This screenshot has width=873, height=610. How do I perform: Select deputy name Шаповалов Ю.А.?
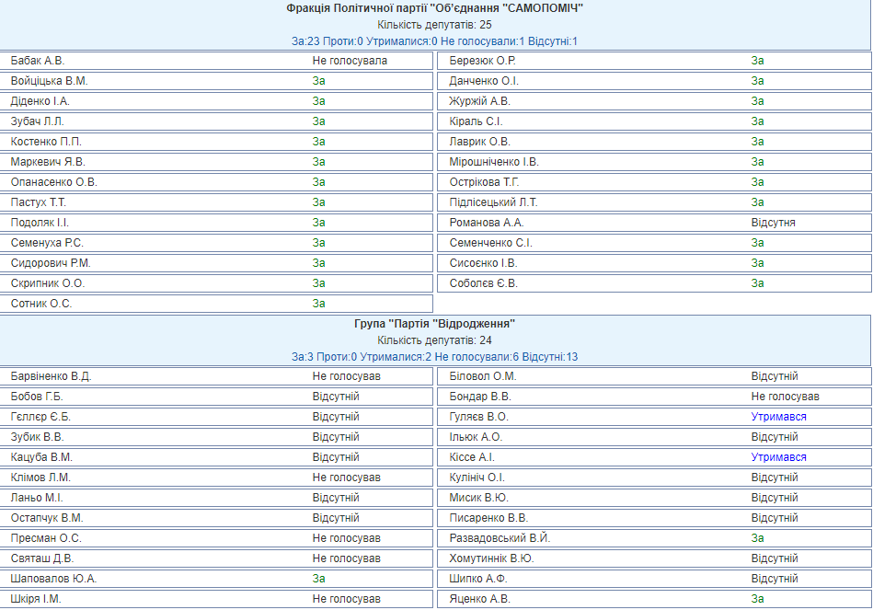[53, 579]
